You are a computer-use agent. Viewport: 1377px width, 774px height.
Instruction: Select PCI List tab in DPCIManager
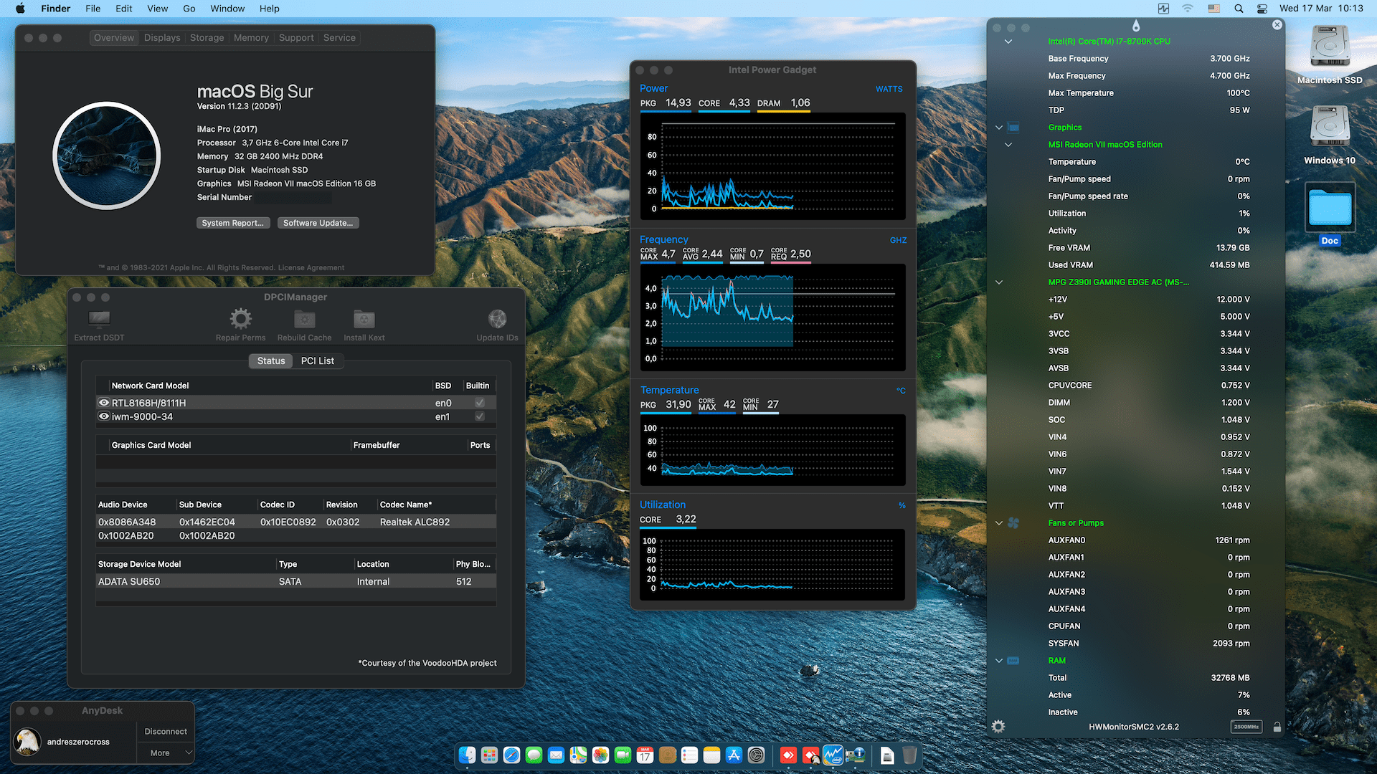317,361
